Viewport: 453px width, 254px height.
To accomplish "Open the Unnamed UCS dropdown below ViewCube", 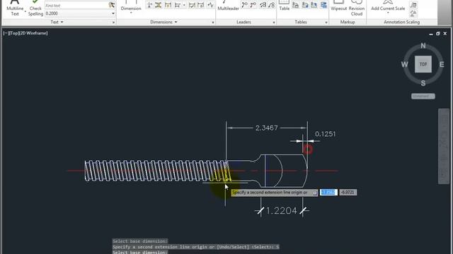I will [x=423, y=96].
